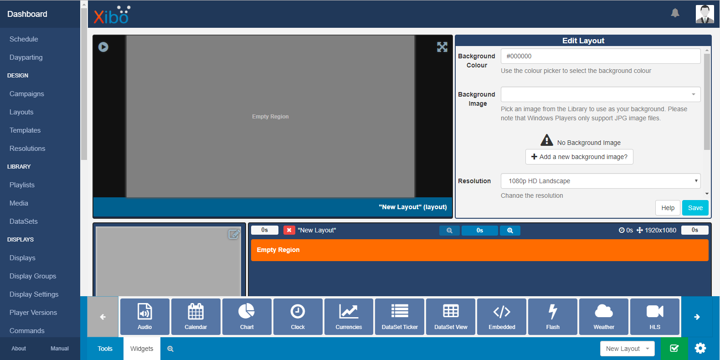Viewport: 720px width, 360px height.
Task: Click the Xibo logo
Action: click(x=112, y=15)
